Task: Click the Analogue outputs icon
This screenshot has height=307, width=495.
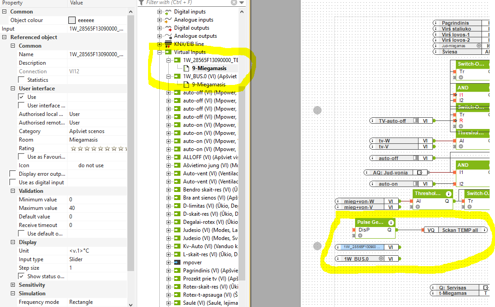Action: 168,36
